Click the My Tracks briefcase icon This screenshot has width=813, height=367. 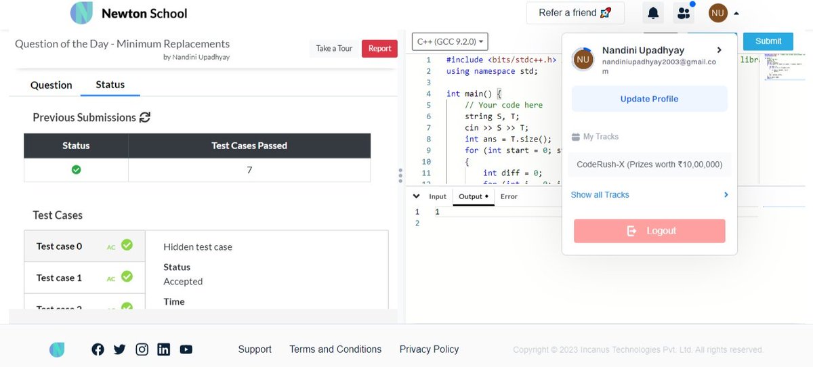576,137
